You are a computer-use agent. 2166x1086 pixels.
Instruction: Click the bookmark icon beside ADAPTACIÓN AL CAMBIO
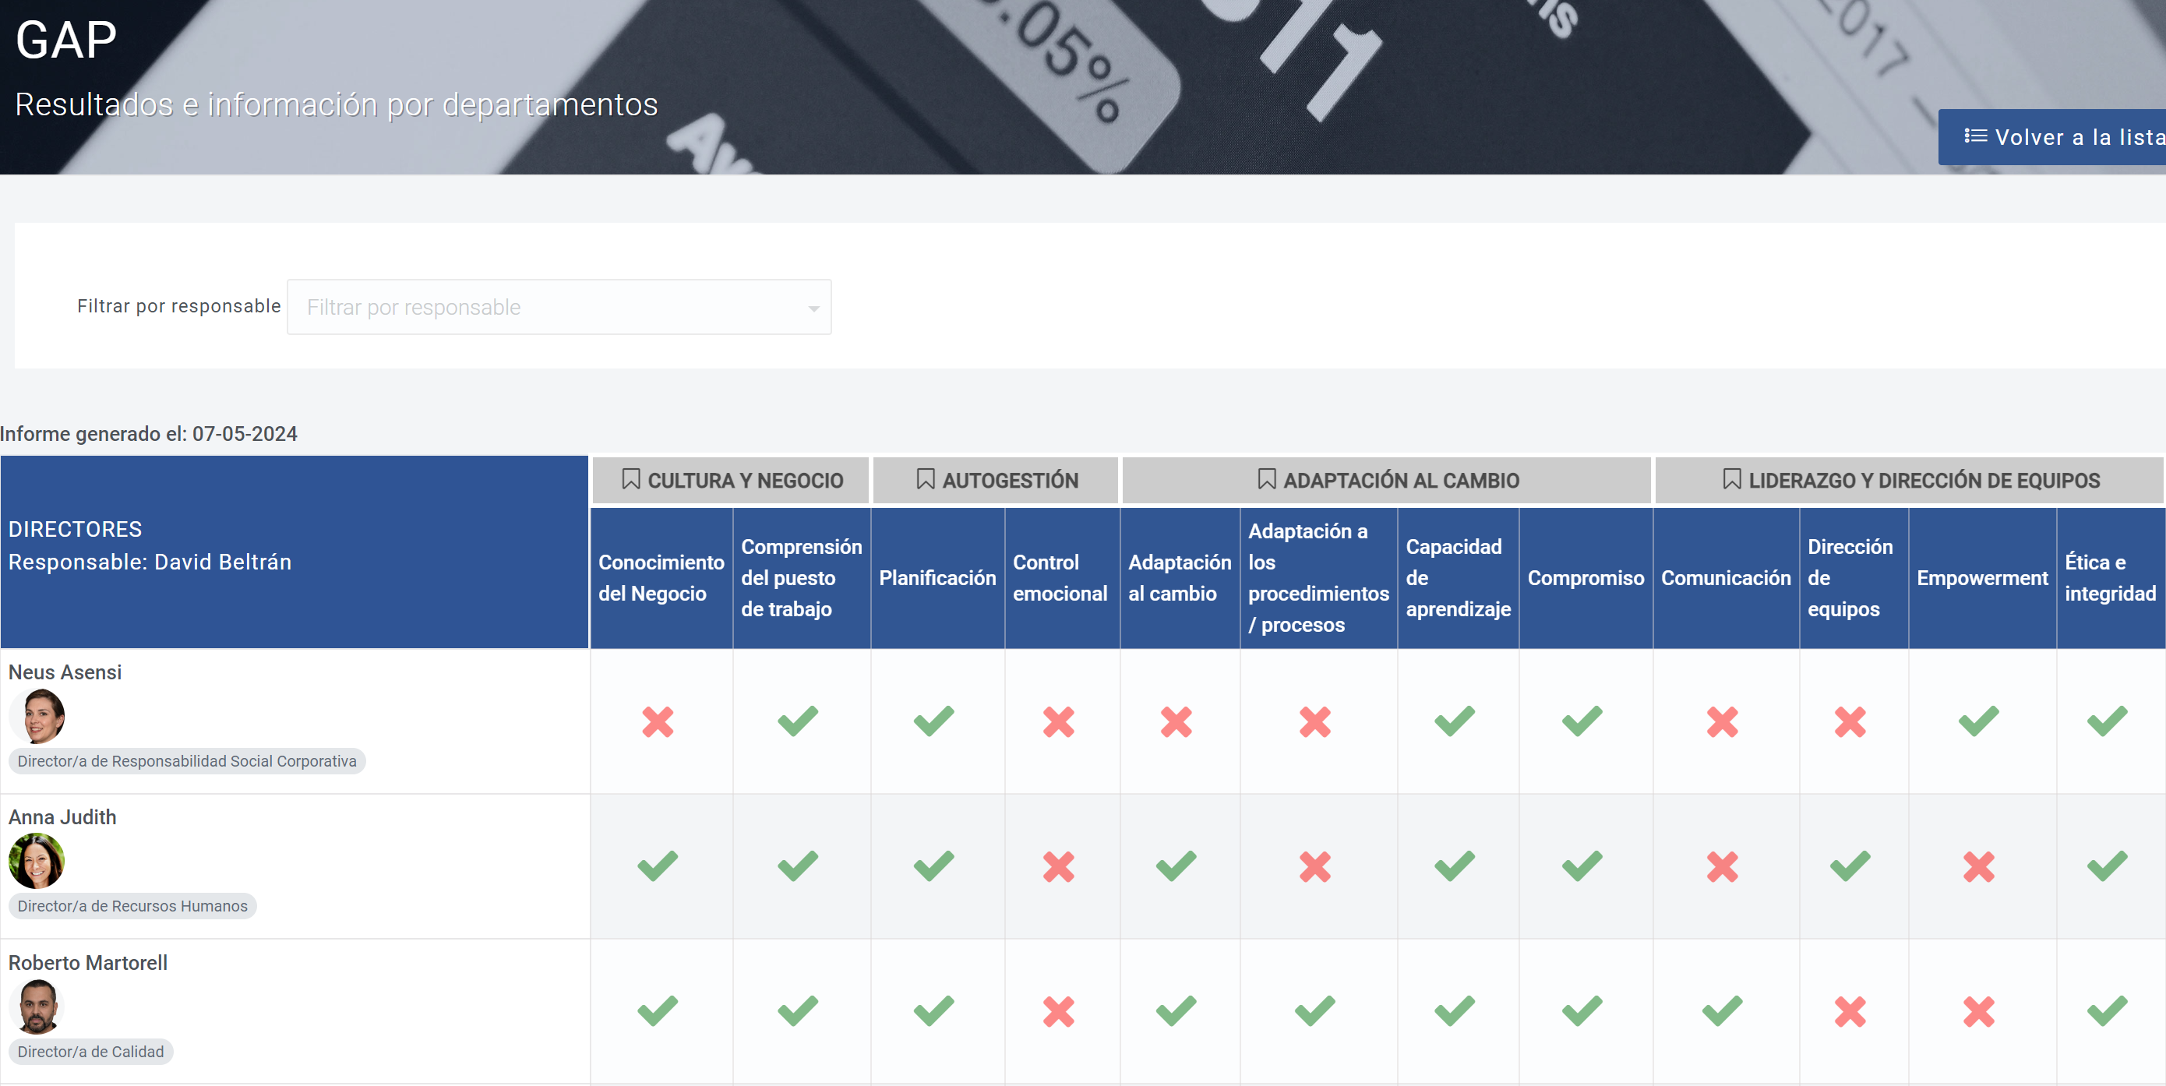(x=1266, y=479)
